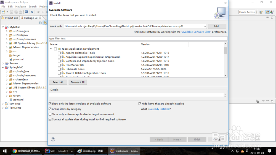276x155 pixels.
Task: Check the FreeMarker IDE checkbox
Action: click(x=59, y=65)
